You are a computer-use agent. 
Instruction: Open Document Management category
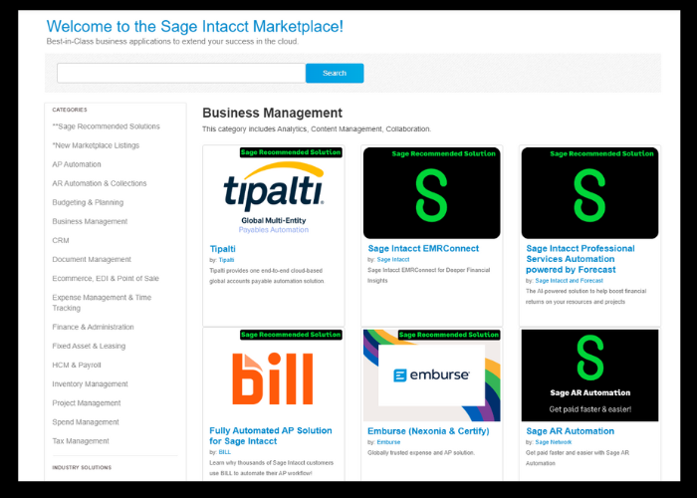point(92,259)
